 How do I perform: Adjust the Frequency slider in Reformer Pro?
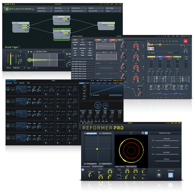[x=167, y=147]
